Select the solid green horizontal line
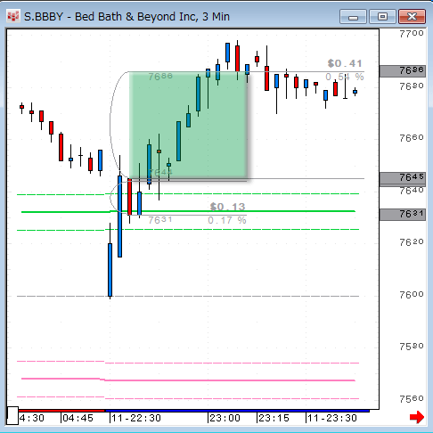The image size is (433, 433). [x=188, y=211]
